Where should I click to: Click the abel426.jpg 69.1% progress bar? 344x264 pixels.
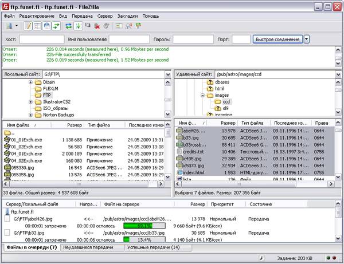144,226
